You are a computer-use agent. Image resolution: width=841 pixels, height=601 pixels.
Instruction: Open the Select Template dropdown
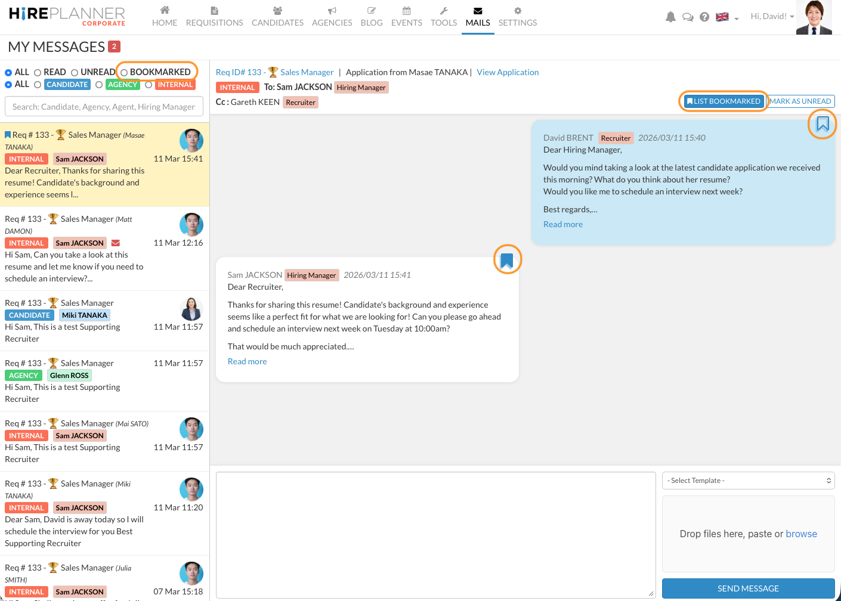click(x=748, y=481)
